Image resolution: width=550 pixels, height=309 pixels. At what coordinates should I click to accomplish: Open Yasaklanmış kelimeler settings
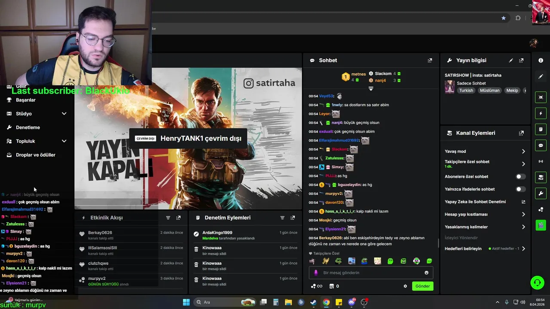coord(485,227)
